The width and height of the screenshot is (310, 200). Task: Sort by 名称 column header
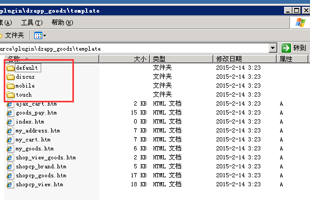coord(51,59)
